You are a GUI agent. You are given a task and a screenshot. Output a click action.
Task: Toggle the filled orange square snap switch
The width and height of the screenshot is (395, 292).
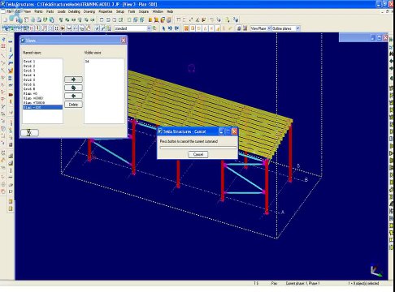point(186,28)
